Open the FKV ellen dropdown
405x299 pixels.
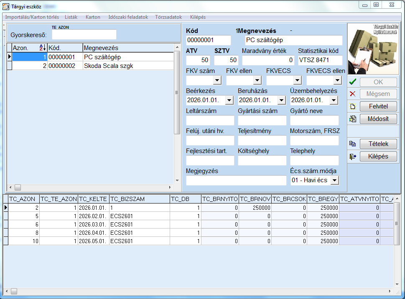(x=257, y=80)
